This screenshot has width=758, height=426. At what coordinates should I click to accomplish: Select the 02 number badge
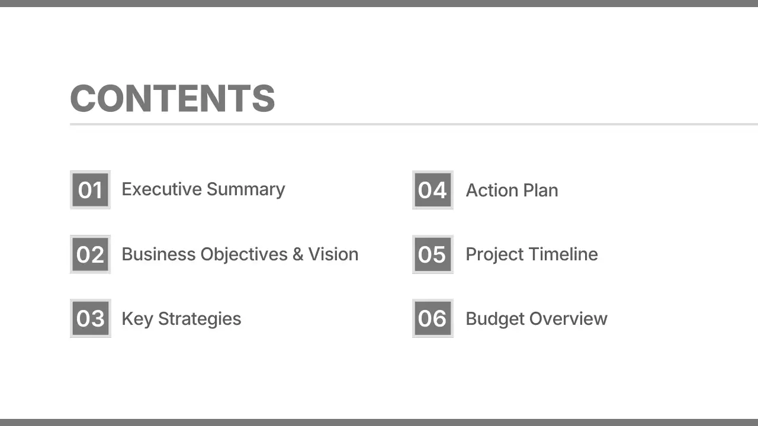click(90, 254)
